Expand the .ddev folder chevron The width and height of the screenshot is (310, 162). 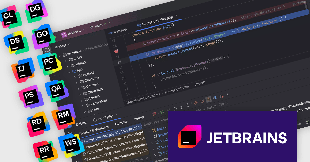[x=66, y=61]
